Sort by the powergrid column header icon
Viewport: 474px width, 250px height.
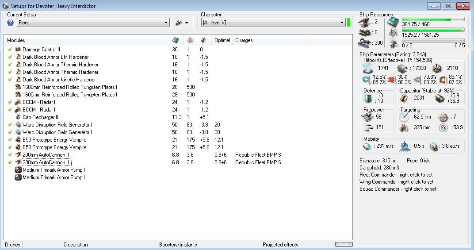coord(190,40)
